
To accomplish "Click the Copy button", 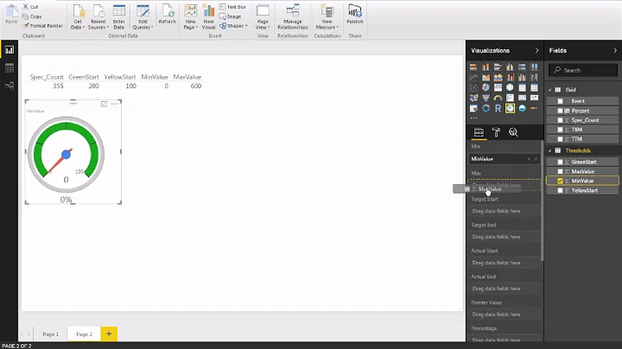I will (x=32, y=16).
